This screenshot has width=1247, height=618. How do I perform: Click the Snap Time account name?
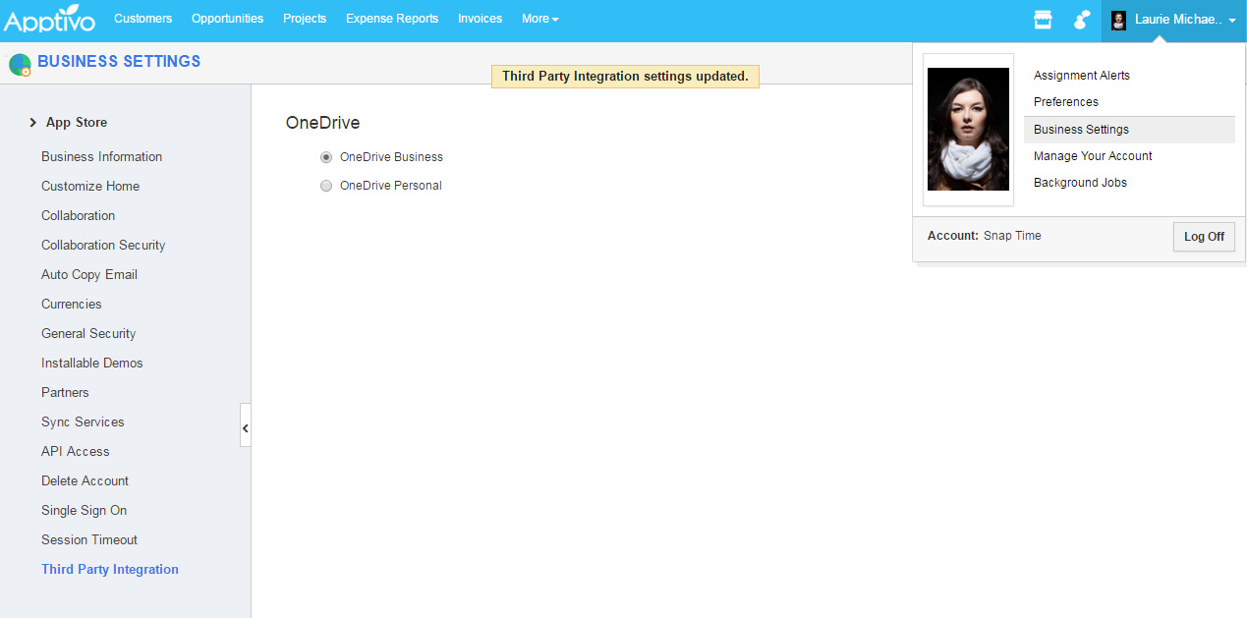(1012, 236)
